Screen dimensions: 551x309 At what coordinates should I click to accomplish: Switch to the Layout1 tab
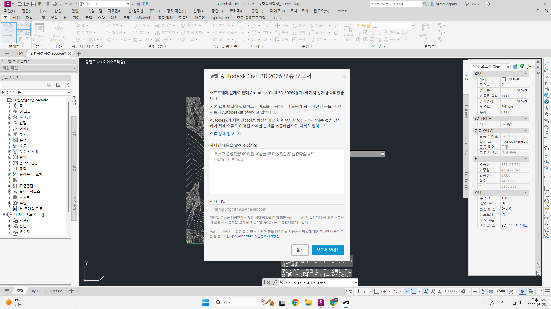[36, 291]
